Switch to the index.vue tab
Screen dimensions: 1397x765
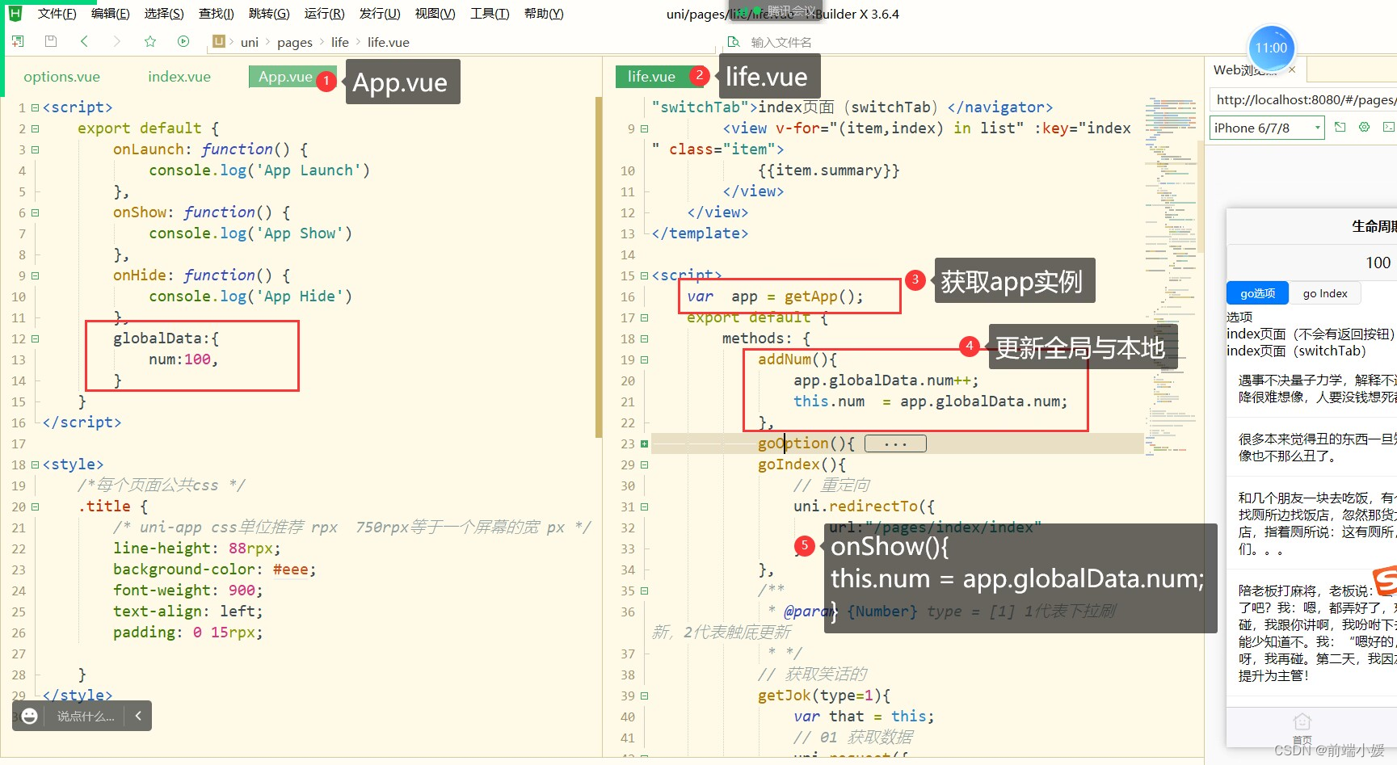pyautogui.click(x=179, y=77)
